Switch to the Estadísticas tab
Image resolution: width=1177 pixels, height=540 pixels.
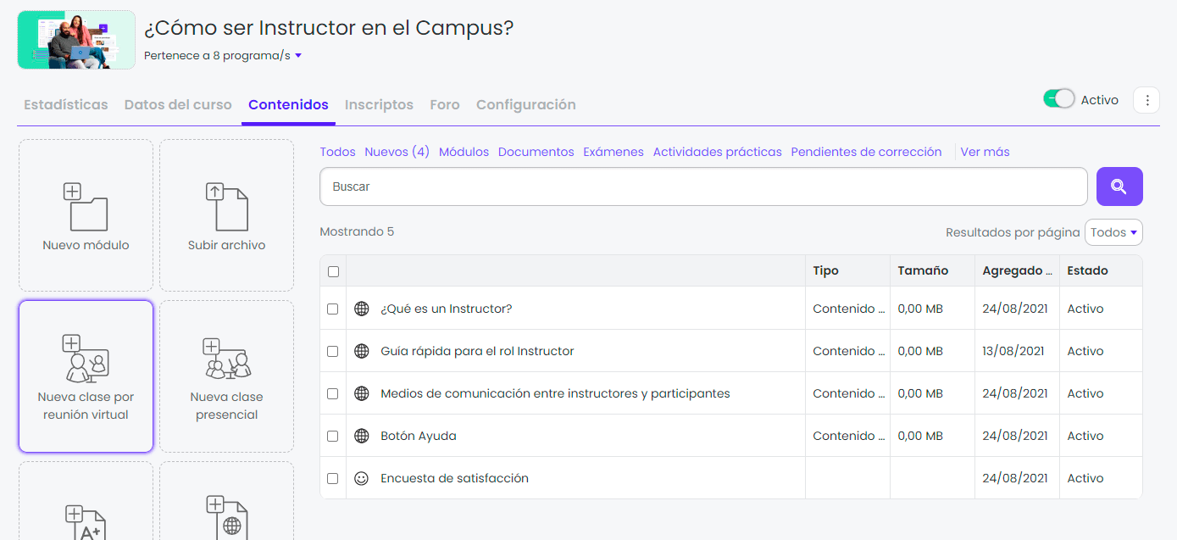click(66, 105)
